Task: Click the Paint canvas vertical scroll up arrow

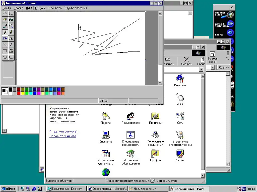Action: tap(160, 13)
